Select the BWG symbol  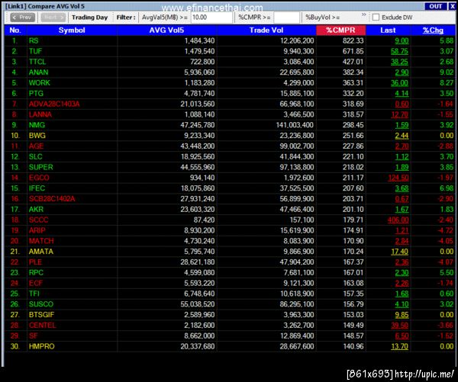(37, 136)
